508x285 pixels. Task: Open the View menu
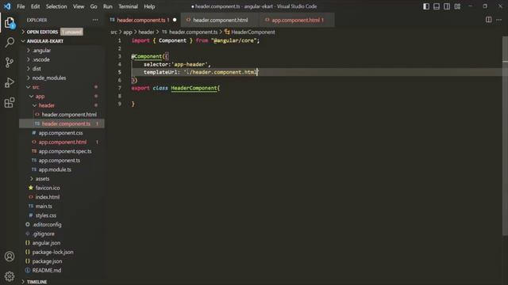coord(79,6)
